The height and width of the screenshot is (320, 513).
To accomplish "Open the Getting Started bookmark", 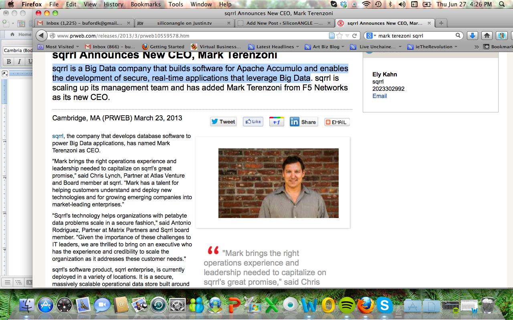I will point(163,47).
